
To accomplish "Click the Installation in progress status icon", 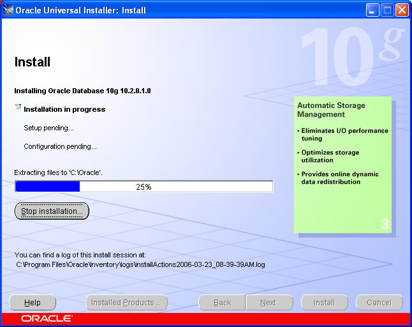I will [x=18, y=108].
